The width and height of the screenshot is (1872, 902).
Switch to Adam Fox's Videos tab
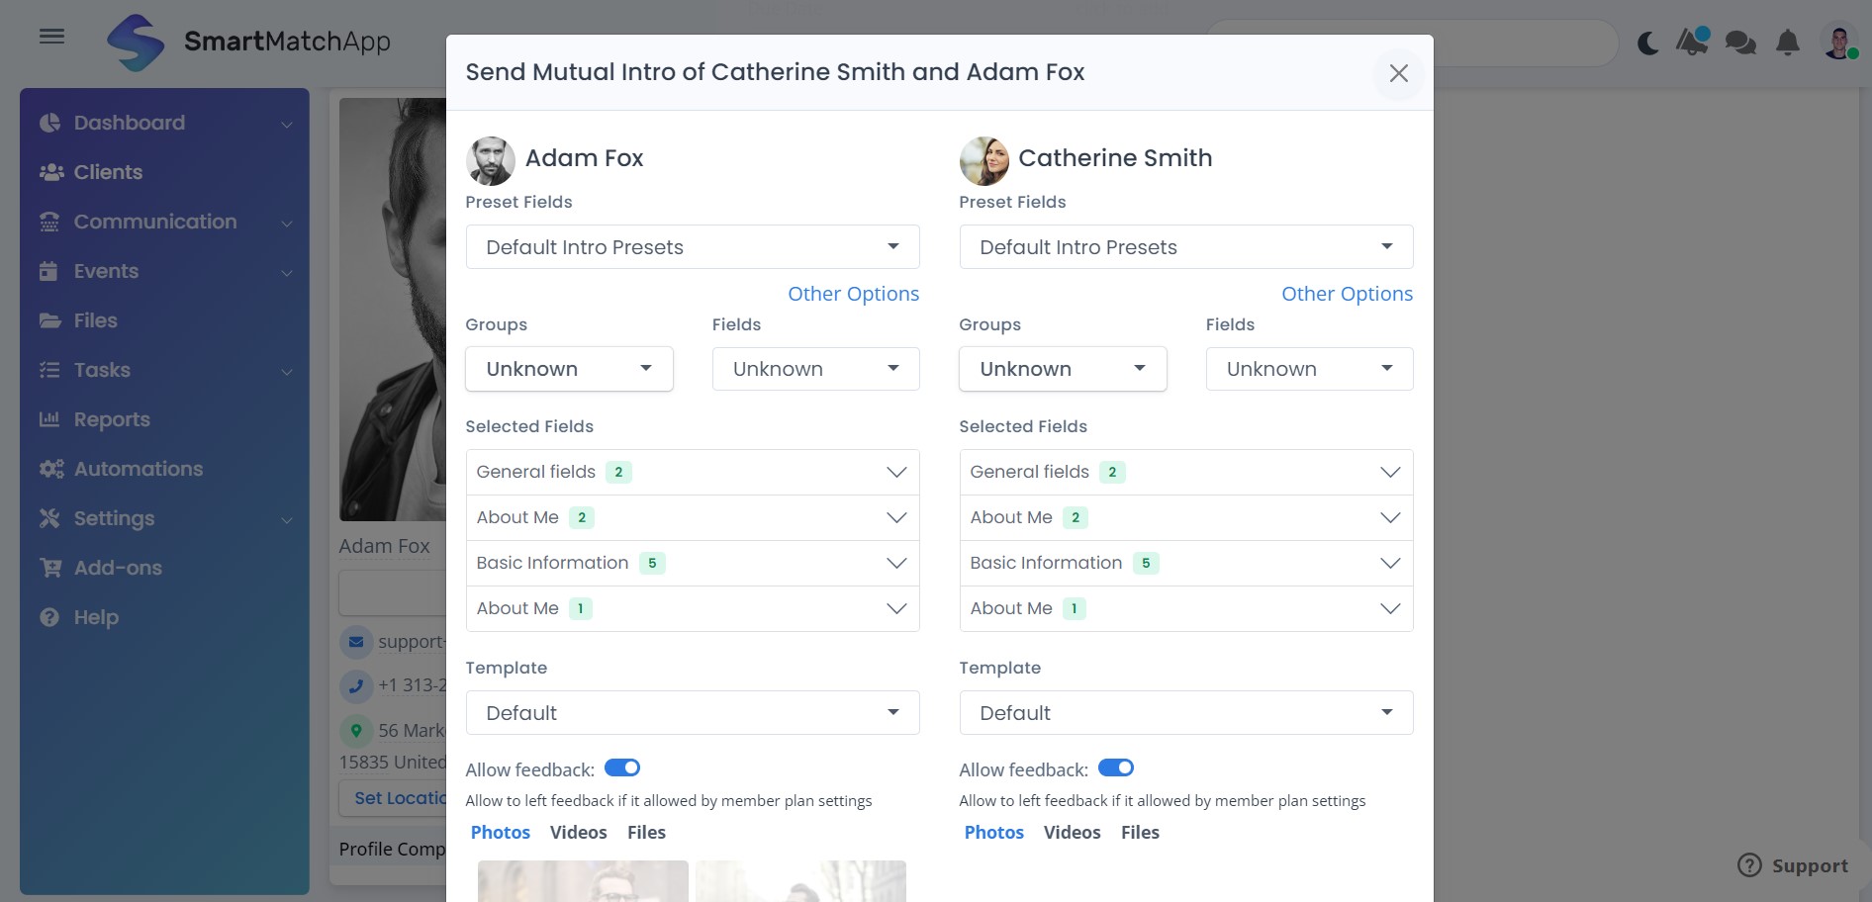(578, 833)
